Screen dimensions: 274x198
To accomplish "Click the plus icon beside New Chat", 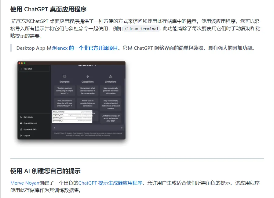I will pyautogui.click(x=21, y=69).
